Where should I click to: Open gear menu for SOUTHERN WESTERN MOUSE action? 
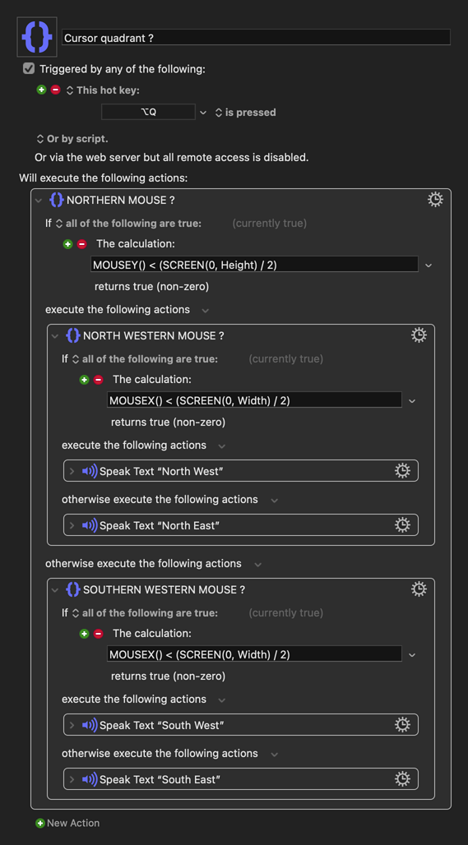[419, 589]
